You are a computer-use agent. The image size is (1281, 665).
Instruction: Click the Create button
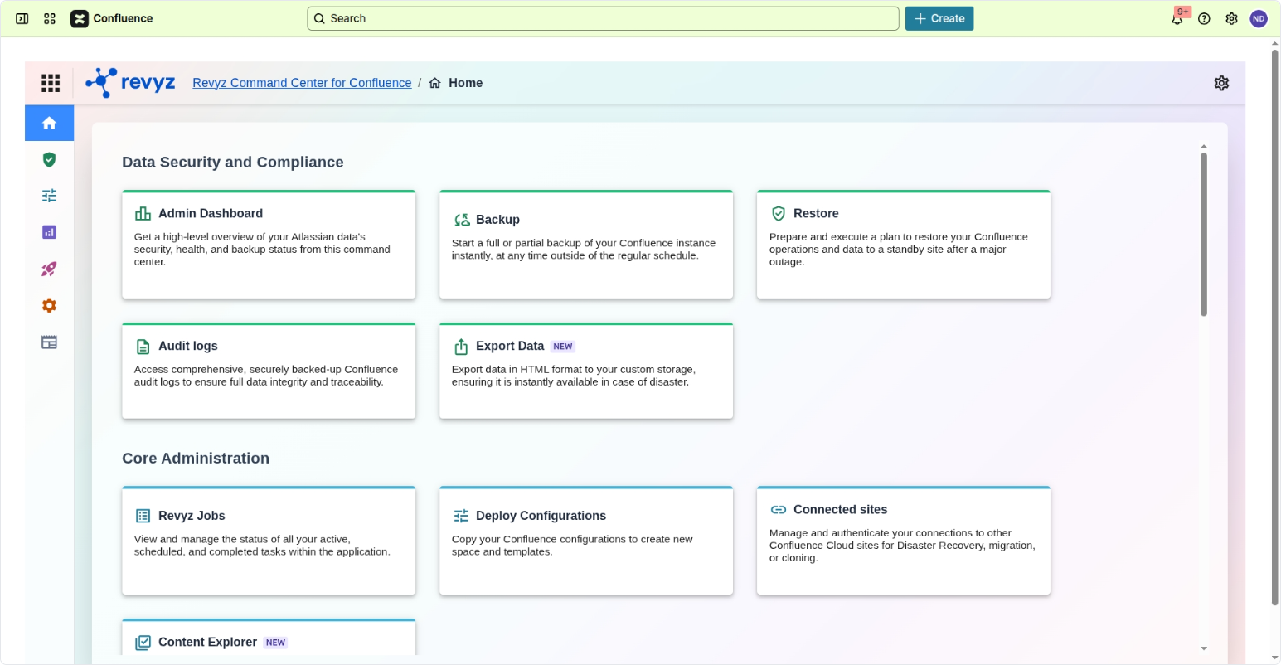tap(939, 18)
